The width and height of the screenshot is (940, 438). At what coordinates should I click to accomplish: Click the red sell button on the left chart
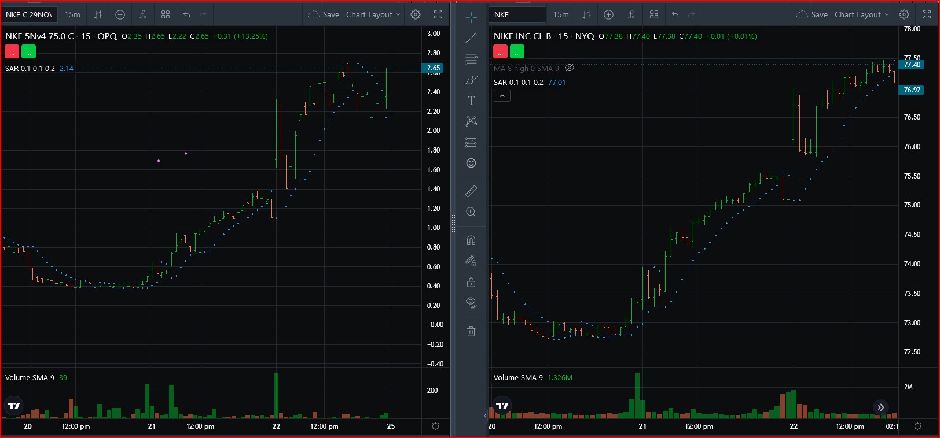pyautogui.click(x=12, y=52)
